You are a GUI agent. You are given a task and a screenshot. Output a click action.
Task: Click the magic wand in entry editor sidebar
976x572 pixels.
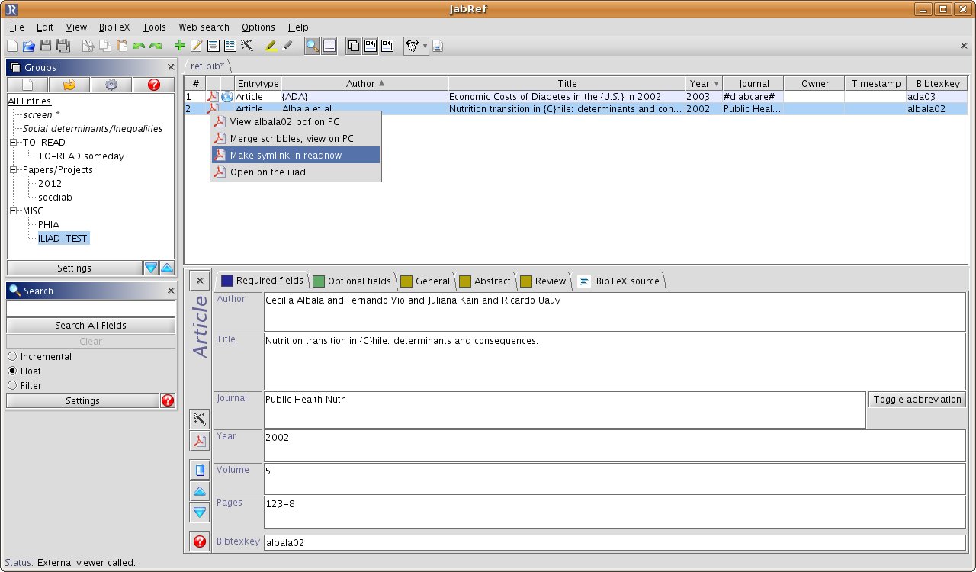pos(199,419)
